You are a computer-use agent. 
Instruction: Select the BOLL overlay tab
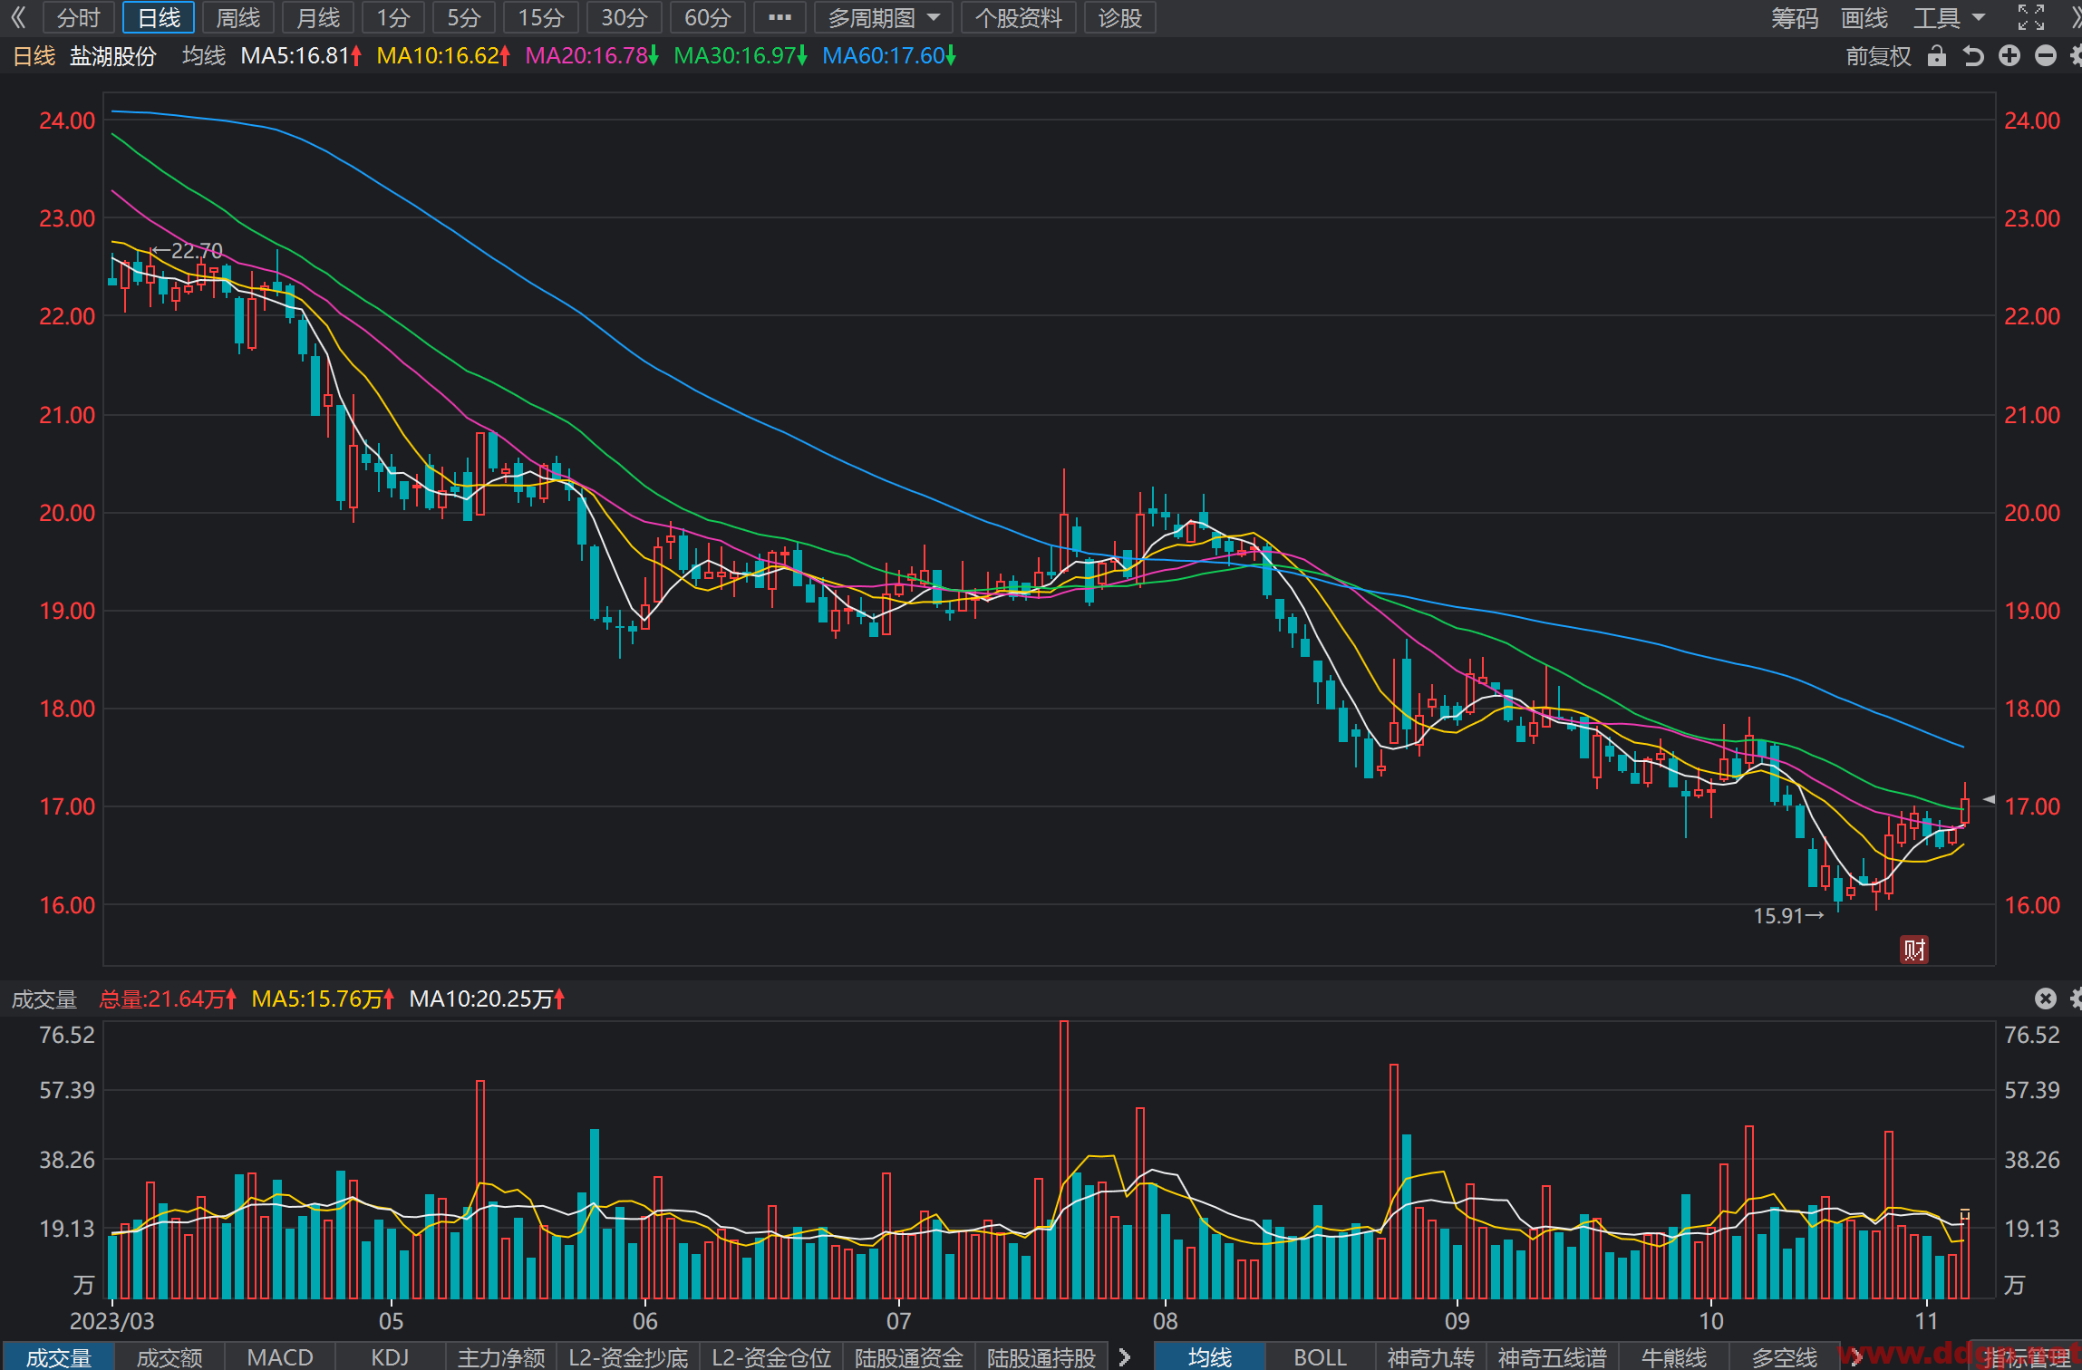pyautogui.click(x=1321, y=1357)
